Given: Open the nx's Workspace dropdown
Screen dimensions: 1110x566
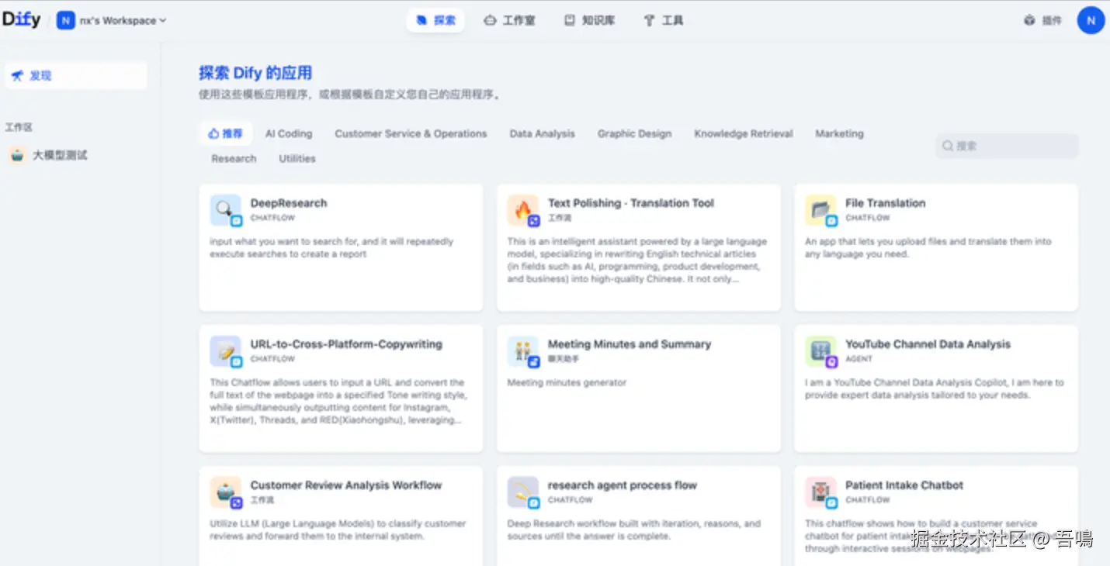Looking at the screenshot, I should 112,21.
